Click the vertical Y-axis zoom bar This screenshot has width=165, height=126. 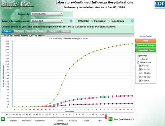click(x=12, y=74)
